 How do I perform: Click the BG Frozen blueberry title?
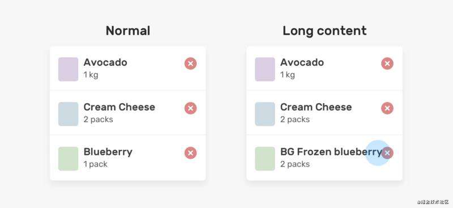[331, 152]
